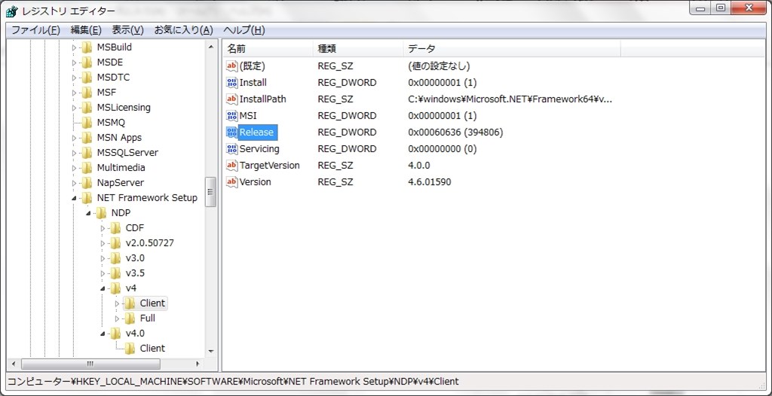This screenshot has width=772, height=396.
Task: Open the ヘルプ(H) menu
Action: (244, 31)
